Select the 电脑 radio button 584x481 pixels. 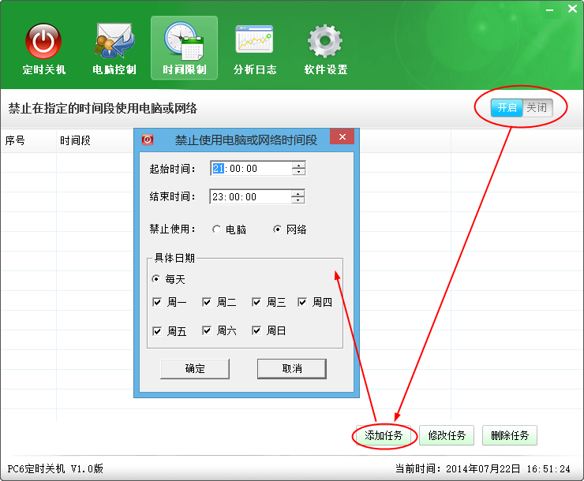tap(216, 229)
